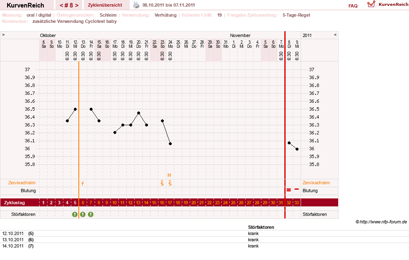409x260 pixels.
Task: Click the S+ mucus marker on cycle day 17
Action: [170, 183]
